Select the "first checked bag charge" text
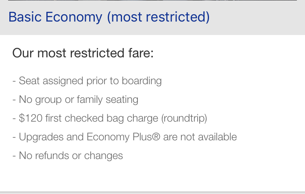Viewport: 305px width, 194px height. (x=102, y=118)
